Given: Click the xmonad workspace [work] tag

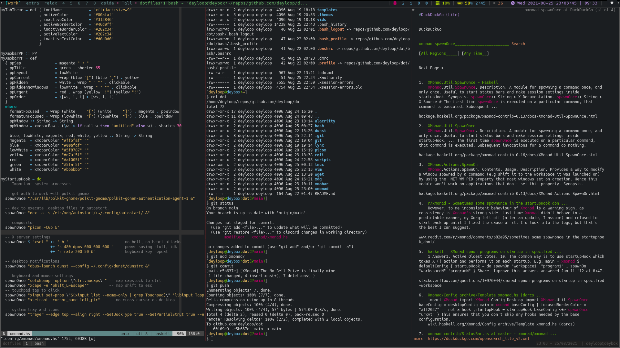Looking at the screenshot, I should (12, 3).
